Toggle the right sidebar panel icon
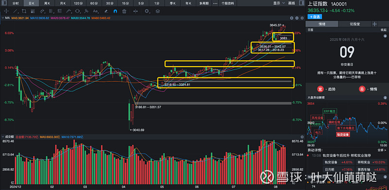389x190 pixels. point(301,3)
